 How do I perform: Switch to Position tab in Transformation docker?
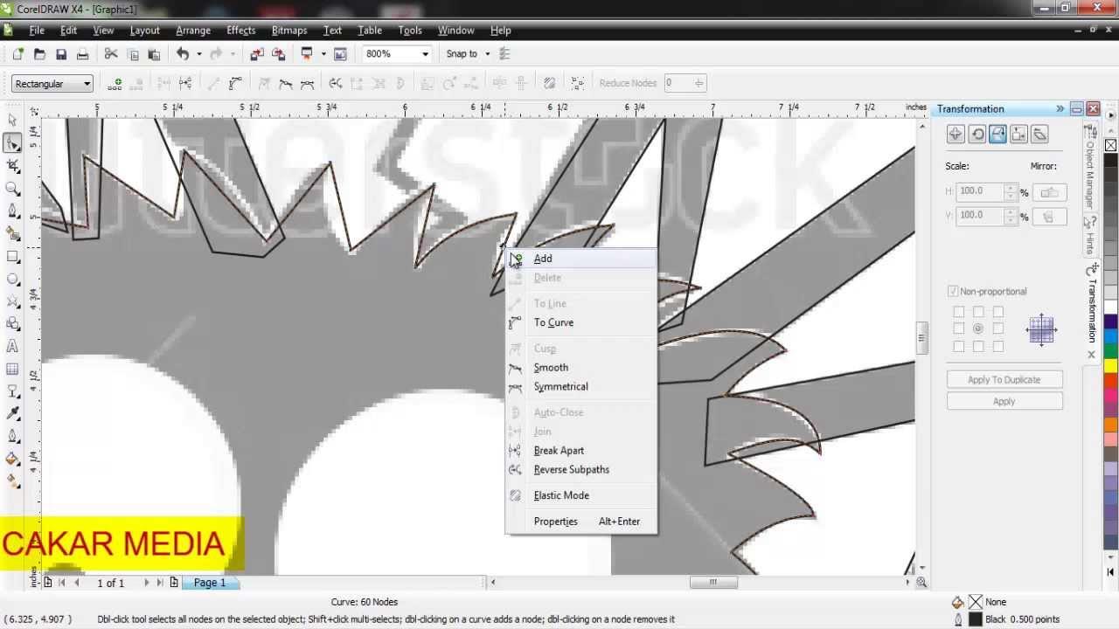tap(956, 134)
